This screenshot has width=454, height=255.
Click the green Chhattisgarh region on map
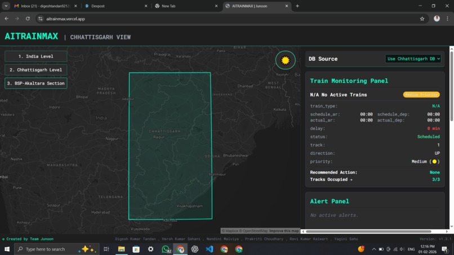point(170,146)
